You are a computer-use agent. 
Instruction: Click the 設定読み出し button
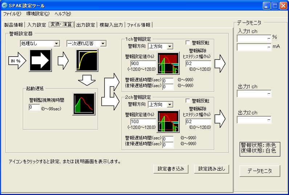point(212,169)
